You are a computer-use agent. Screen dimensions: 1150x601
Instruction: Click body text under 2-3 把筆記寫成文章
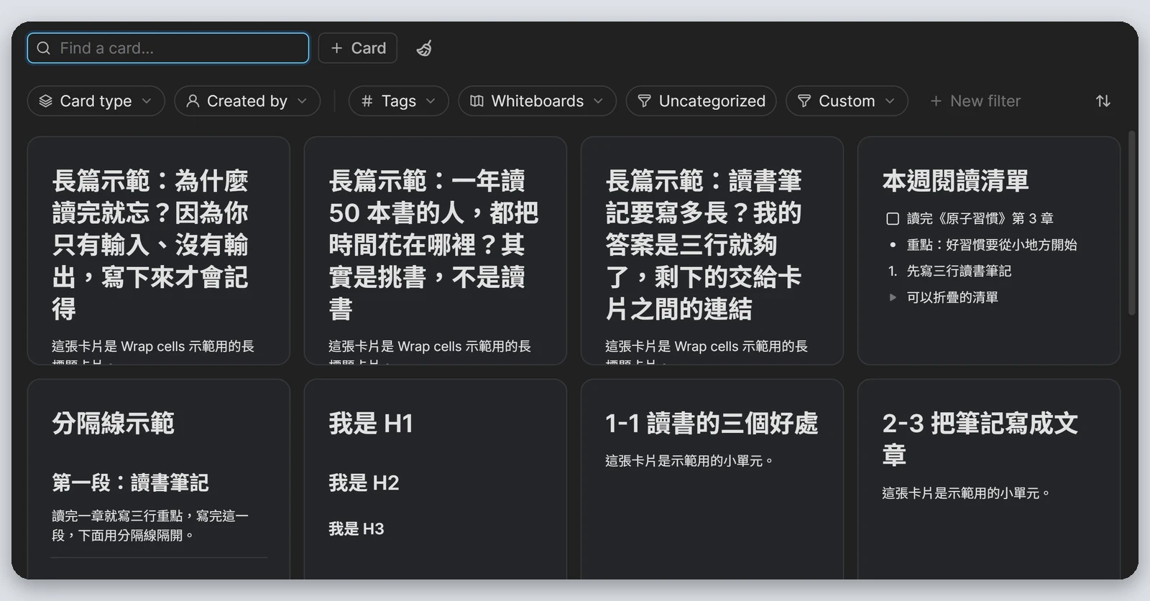pos(965,493)
